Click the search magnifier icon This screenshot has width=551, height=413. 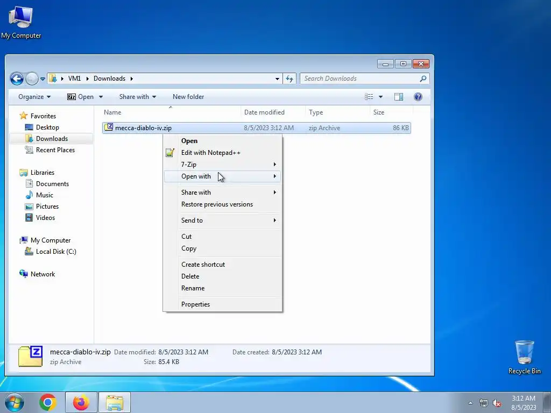click(x=423, y=79)
